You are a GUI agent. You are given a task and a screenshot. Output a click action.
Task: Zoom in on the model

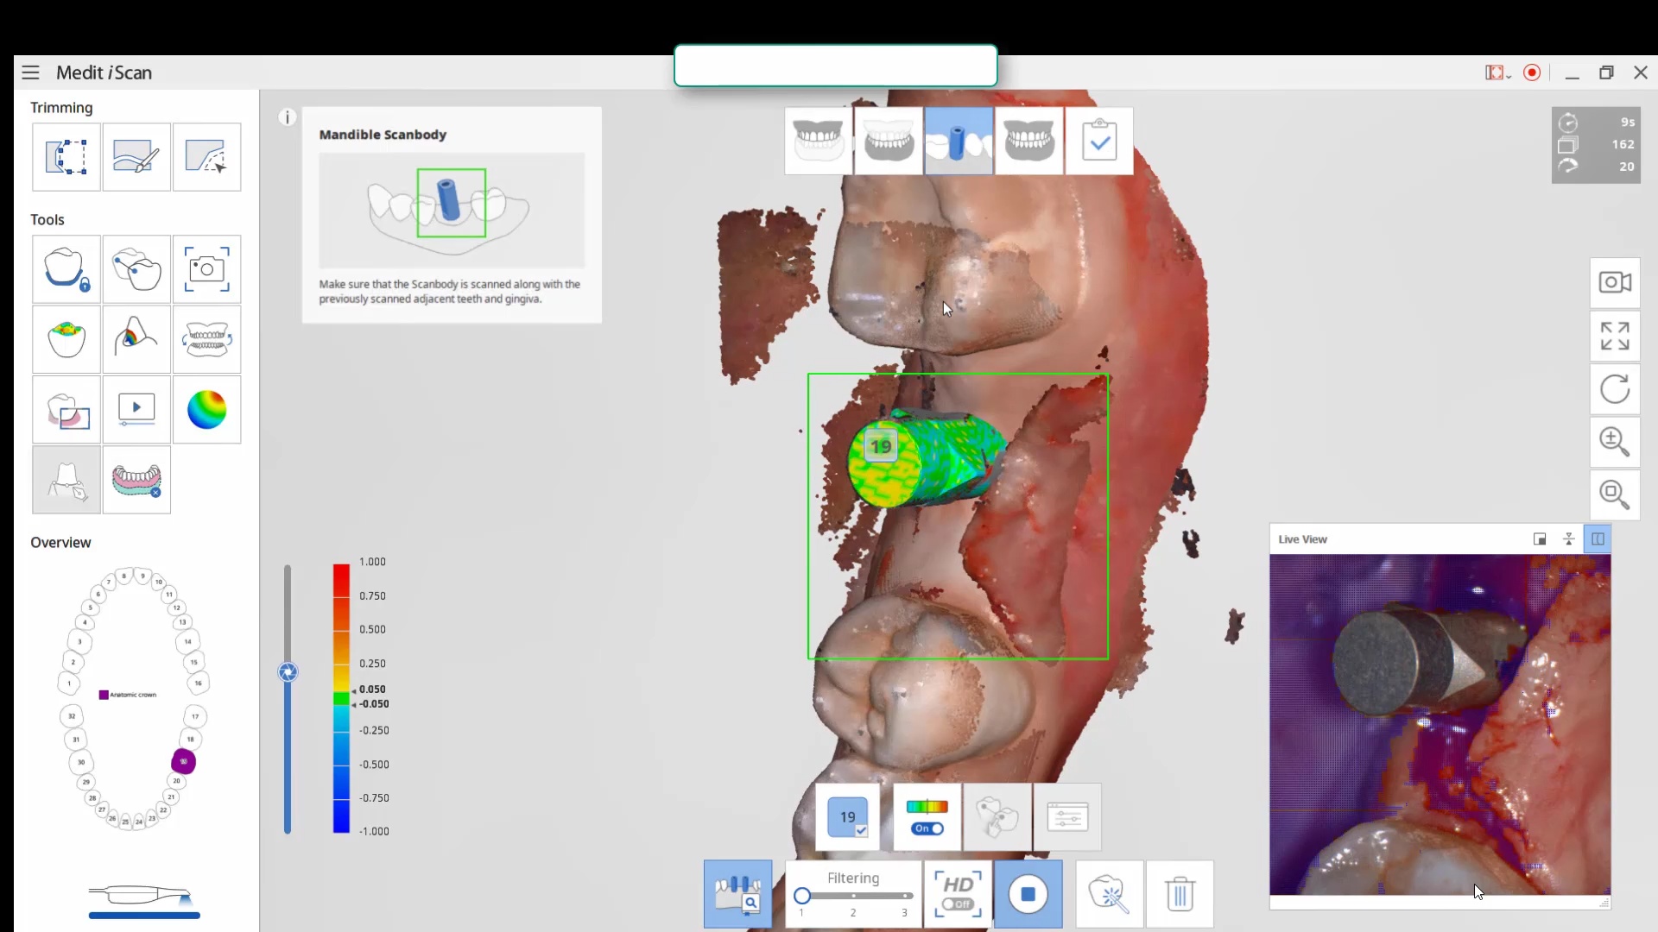click(x=1615, y=441)
